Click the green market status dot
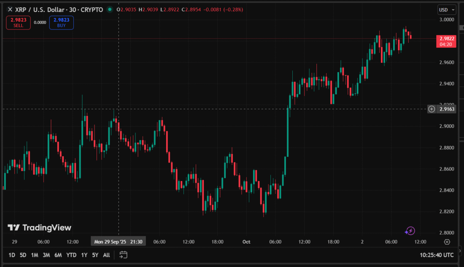Image resolution: width=464 pixels, height=267 pixels. coord(110,9)
